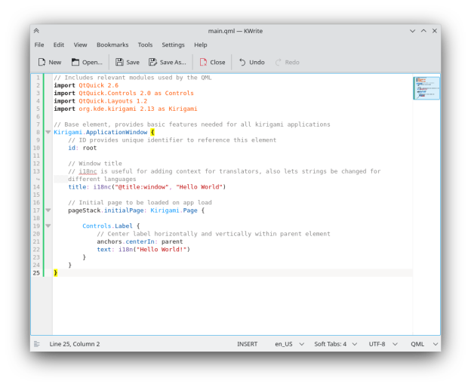The width and height of the screenshot is (471, 387).
Task: Open the QML syntax mode dropdown
Action: 421,344
